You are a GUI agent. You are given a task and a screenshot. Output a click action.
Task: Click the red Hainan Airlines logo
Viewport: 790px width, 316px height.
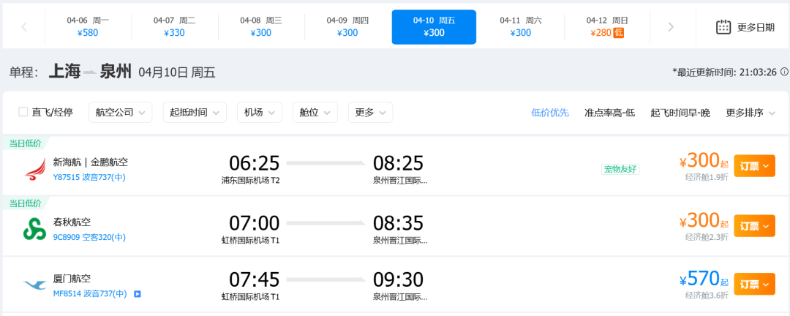tap(34, 170)
